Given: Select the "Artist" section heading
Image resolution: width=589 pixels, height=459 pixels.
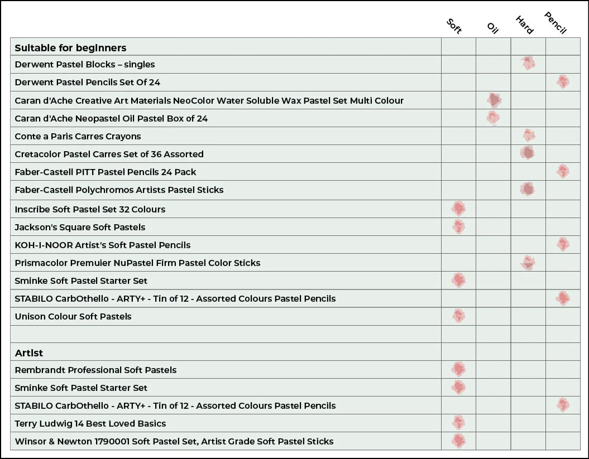Looking at the screenshot, I should (29, 352).
